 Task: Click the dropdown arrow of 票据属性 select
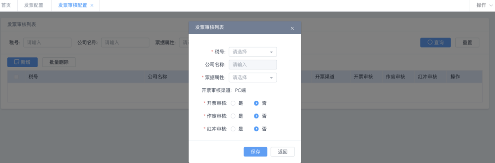(x=271, y=78)
